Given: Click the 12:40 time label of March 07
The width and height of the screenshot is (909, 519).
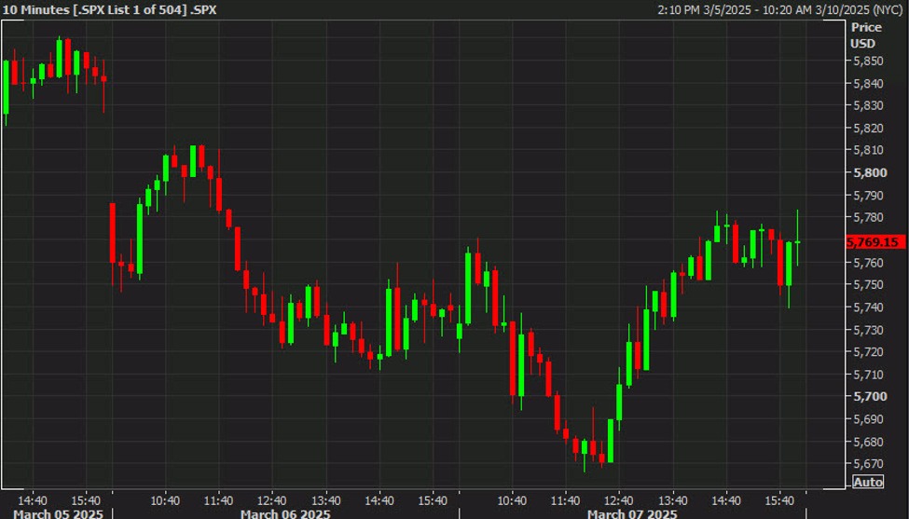Looking at the screenshot, I should 619,499.
